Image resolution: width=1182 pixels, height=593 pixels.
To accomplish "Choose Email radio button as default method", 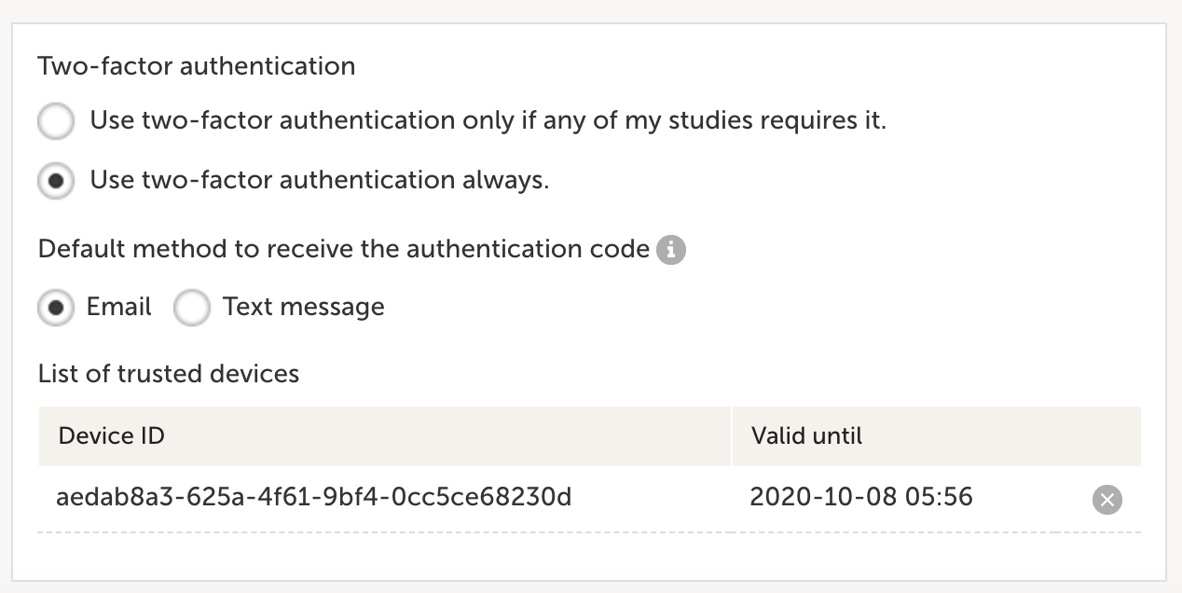I will [56, 308].
